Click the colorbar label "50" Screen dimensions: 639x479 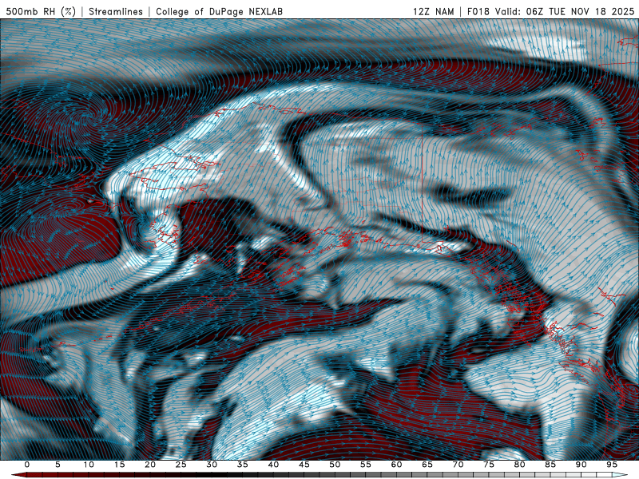coord(335,465)
